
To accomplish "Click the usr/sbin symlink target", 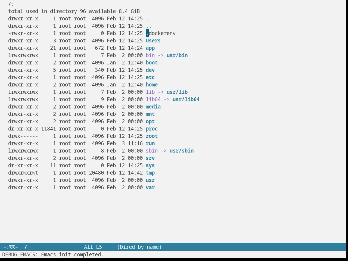I will [x=182, y=151].
